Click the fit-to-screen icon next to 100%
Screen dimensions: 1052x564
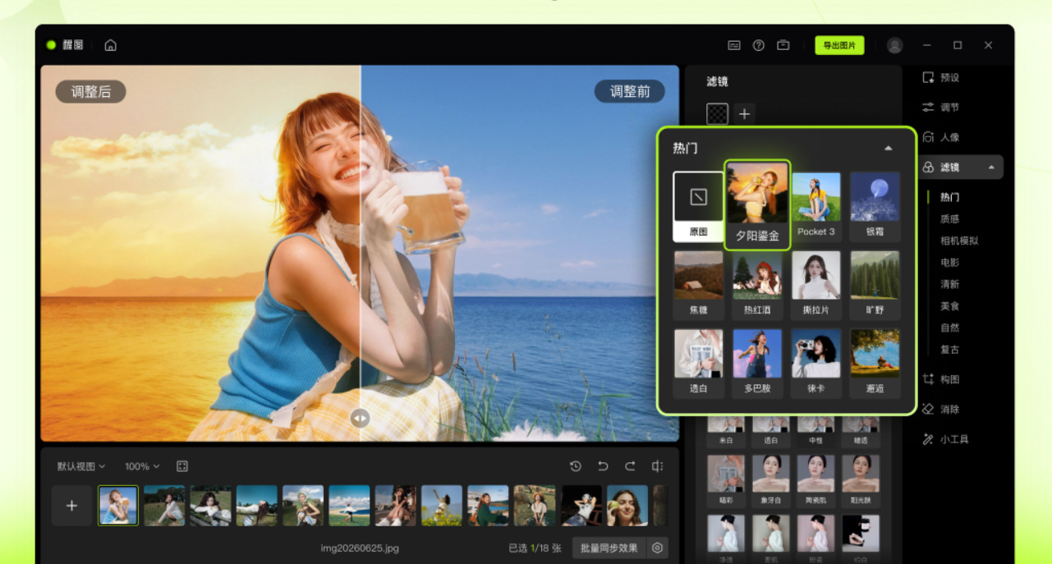click(x=182, y=466)
